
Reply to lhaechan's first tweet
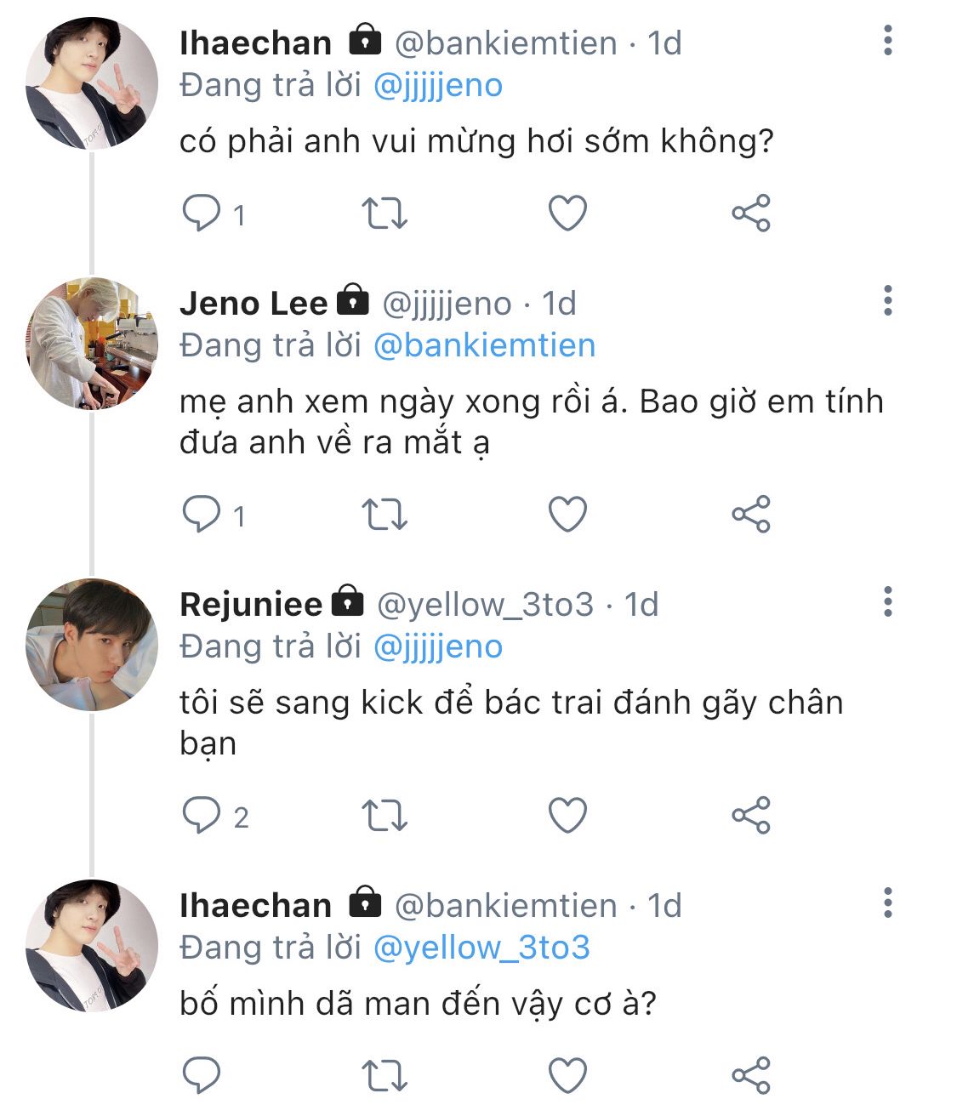click(202, 214)
